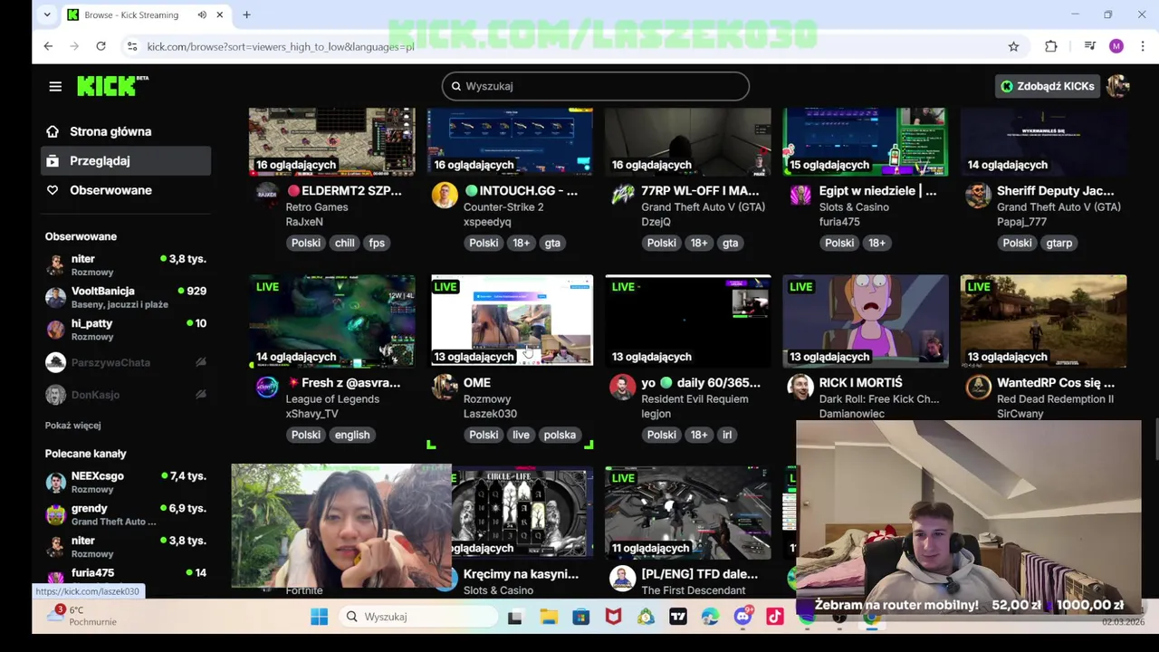Click furia475 avatar on Egipt card

800,195
